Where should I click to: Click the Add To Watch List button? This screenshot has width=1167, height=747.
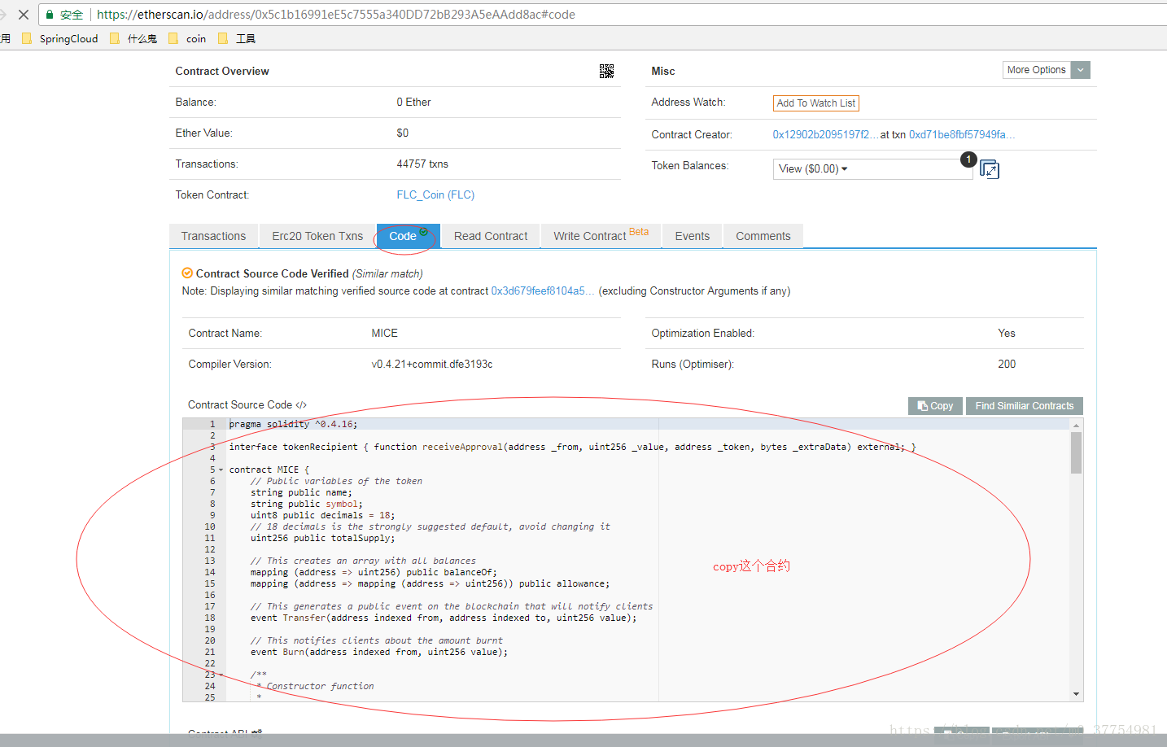tap(816, 103)
